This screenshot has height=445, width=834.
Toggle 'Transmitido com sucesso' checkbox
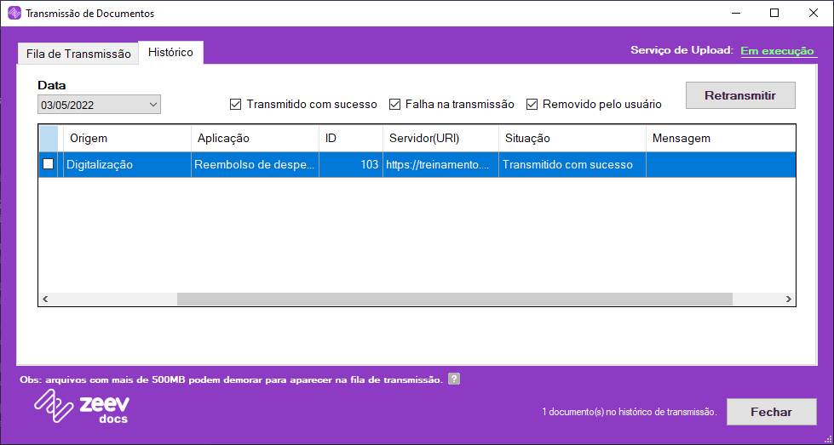[x=236, y=105]
